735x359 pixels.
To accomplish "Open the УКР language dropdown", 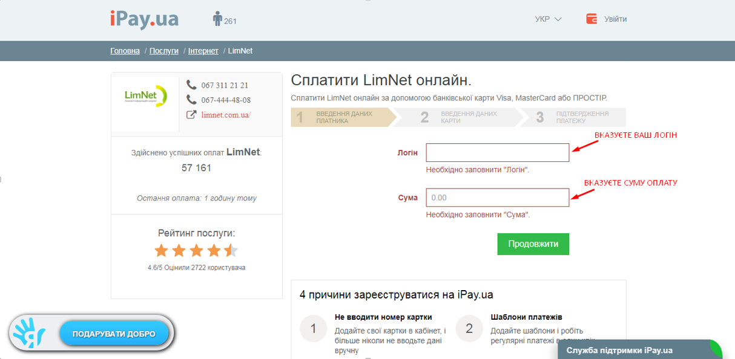I will [x=549, y=19].
